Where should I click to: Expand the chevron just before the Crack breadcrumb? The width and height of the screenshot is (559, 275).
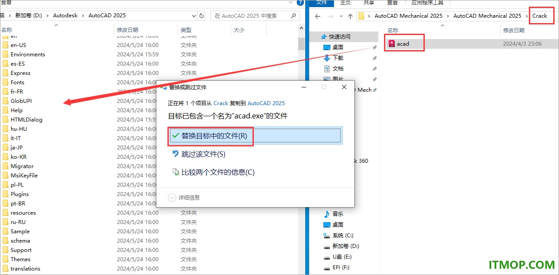click(527, 16)
